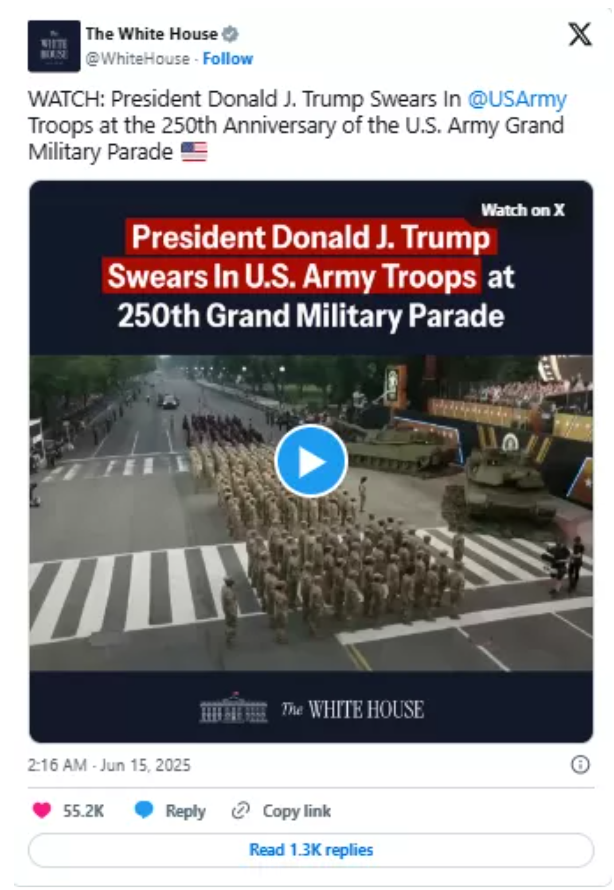Click the @WhiteHouse handle
Image resolution: width=614 pixels, height=890 pixels.
[137, 59]
